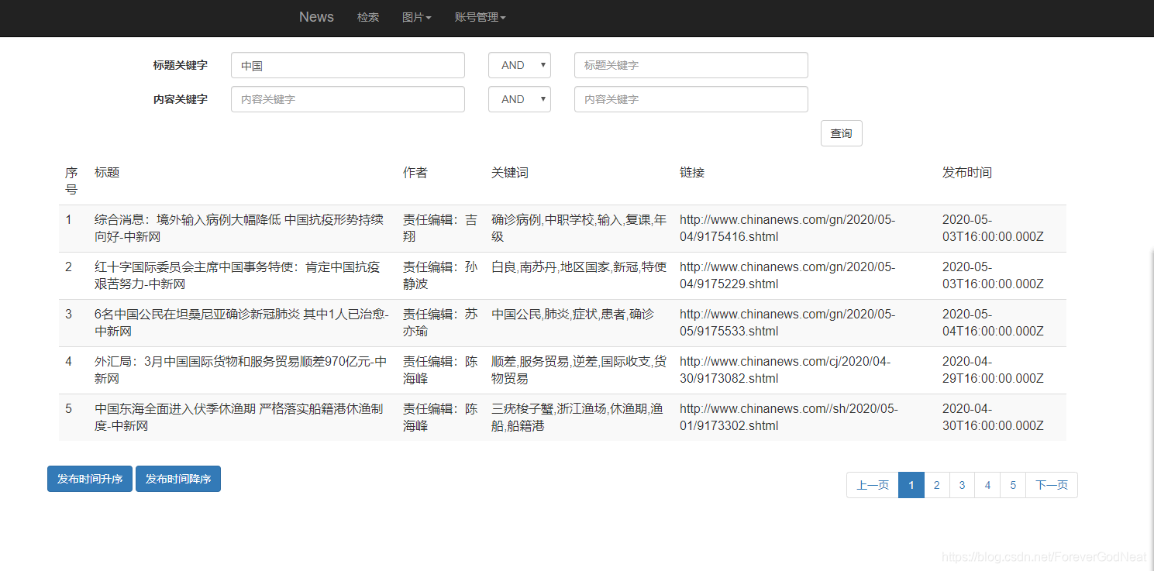The width and height of the screenshot is (1154, 571).
Task: Click author cell 责任编辑：孙静波
Action: (x=440, y=275)
